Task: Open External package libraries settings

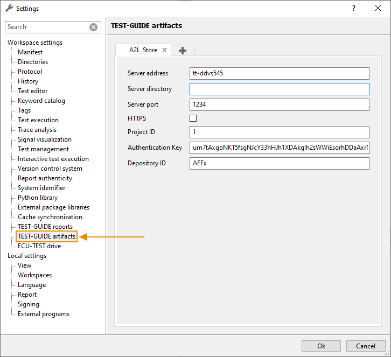Action: tap(54, 207)
